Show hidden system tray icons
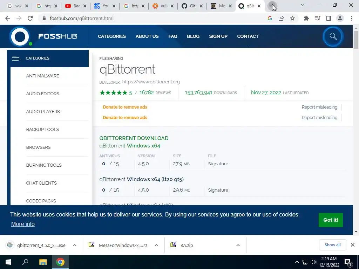359x269 pixels. (x=297, y=262)
